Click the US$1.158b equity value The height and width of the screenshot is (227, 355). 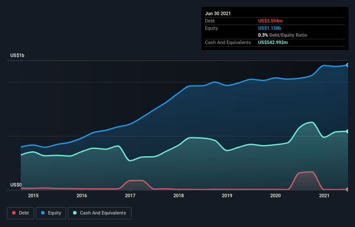click(270, 28)
